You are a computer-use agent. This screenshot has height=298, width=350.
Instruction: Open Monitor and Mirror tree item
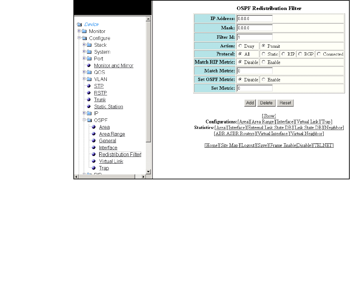114,66
